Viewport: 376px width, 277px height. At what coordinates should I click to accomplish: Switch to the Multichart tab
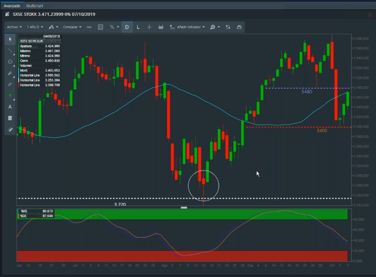coord(35,6)
